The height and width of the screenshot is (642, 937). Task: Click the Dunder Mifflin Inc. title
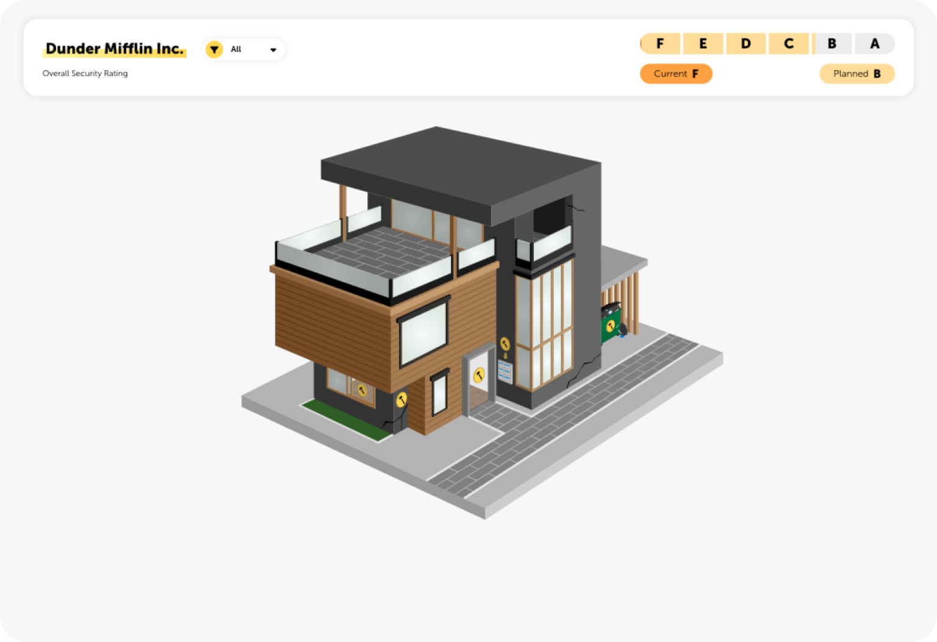click(115, 49)
